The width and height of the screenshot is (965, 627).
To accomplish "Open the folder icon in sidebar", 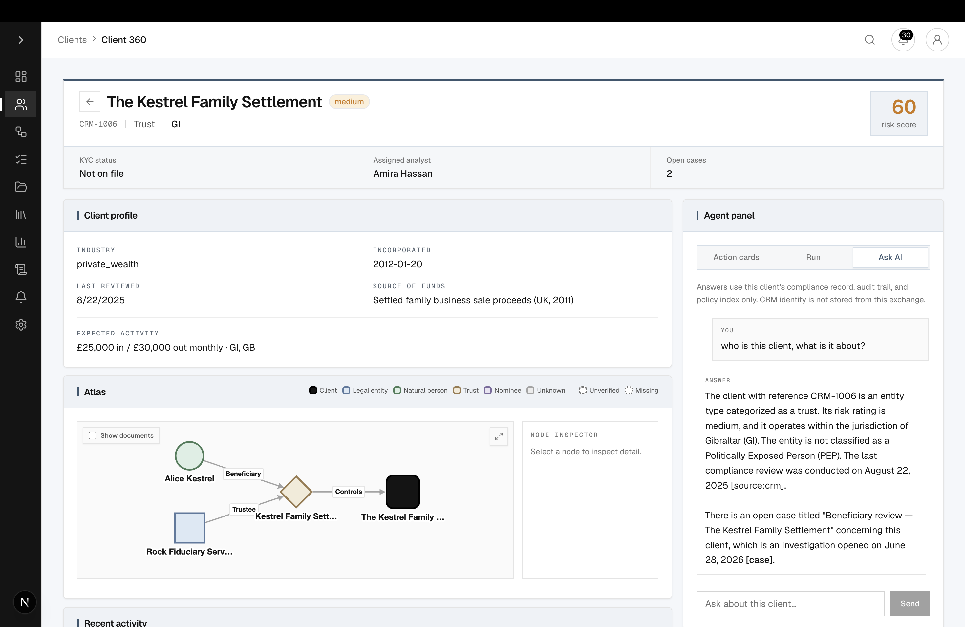I will coord(21,187).
